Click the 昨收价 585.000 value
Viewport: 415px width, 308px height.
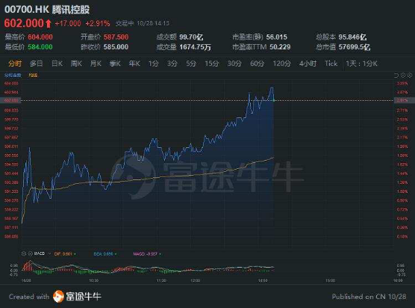click(x=116, y=47)
